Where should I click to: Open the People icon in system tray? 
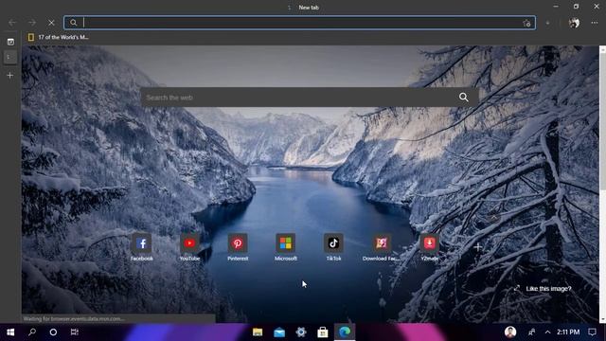(532, 332)
